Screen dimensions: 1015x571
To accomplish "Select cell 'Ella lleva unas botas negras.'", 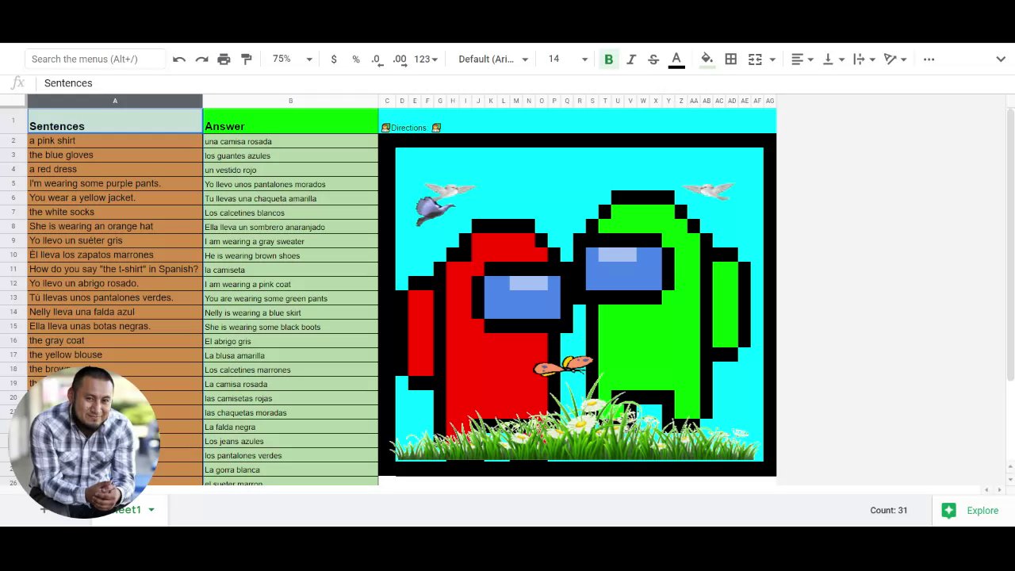I will [x=115, y=327].
